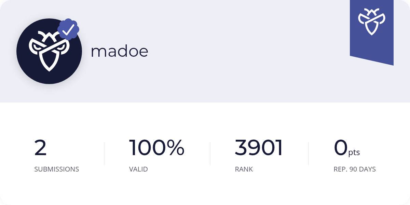
Task: Click the SUBMISSIONS label
Action: tap(57, 169)
